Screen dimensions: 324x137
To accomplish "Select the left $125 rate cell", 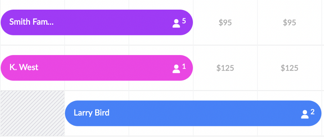I will 225,68.
